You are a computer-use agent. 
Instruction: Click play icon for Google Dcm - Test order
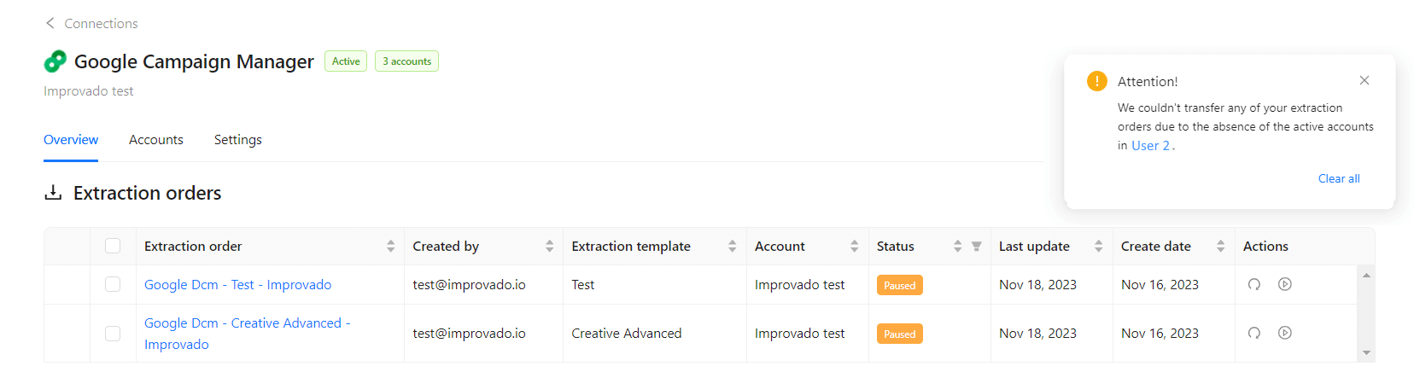(x=1284, y=284)
